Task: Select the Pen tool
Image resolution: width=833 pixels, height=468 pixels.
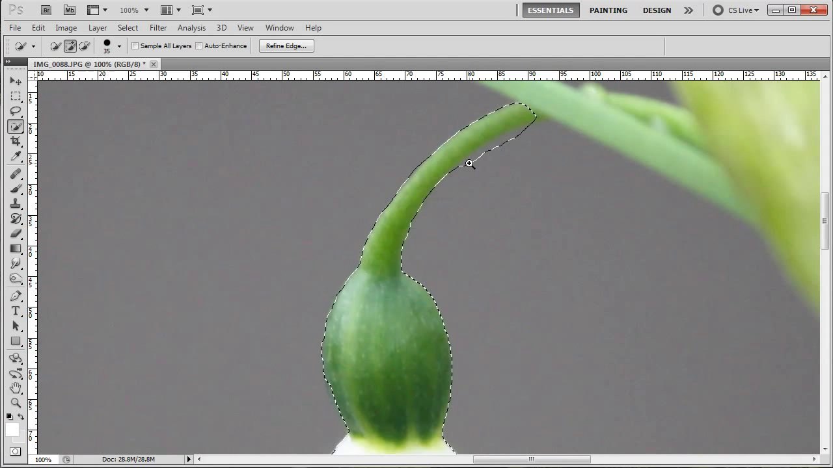Action: (x=16, y=296)
